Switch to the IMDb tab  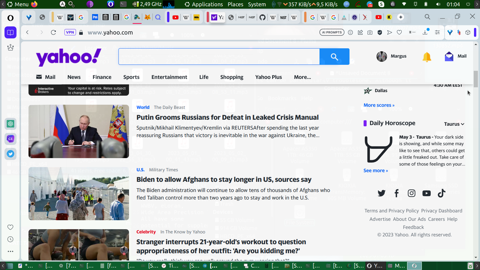click(x=196, y=17)
